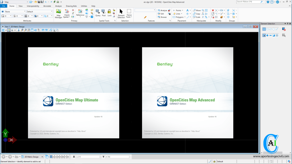Toggle the Individual selection method

264,29
